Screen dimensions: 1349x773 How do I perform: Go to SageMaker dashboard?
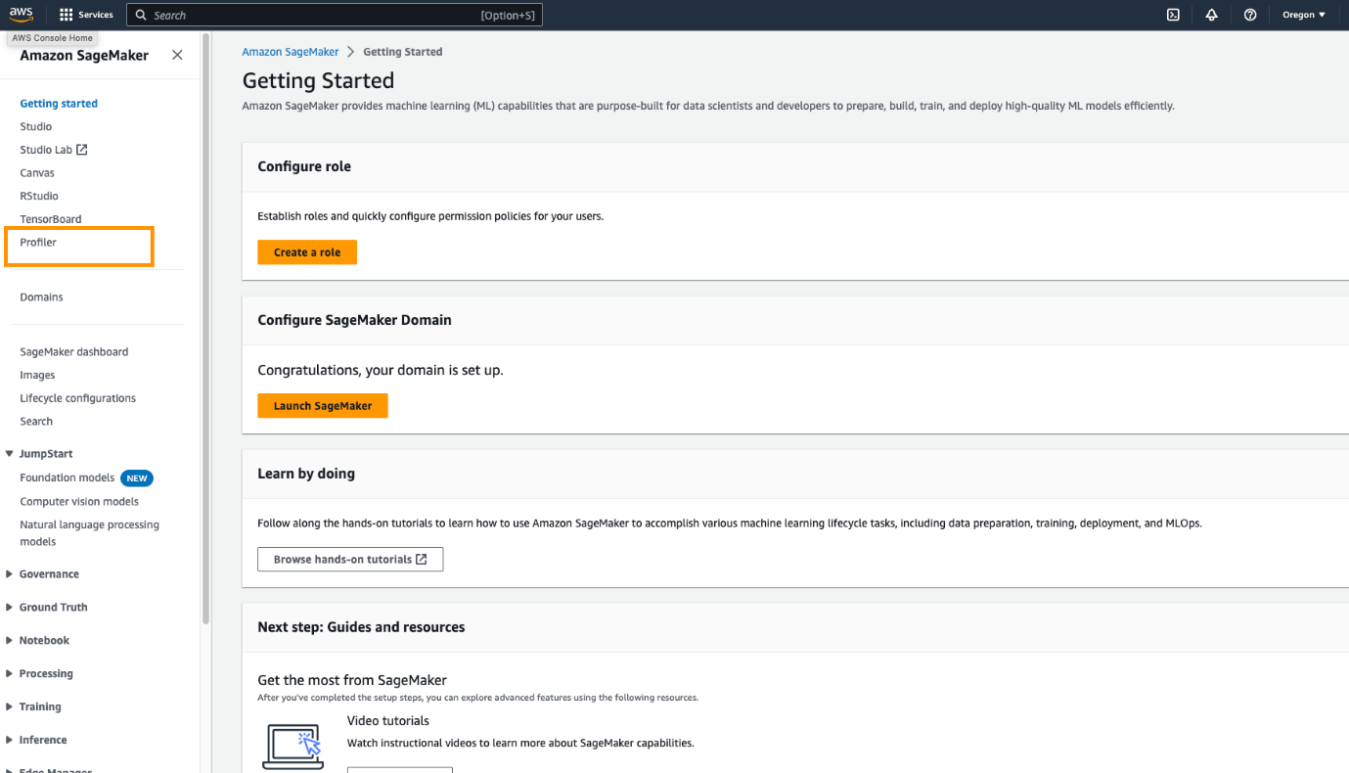(73, 352)
